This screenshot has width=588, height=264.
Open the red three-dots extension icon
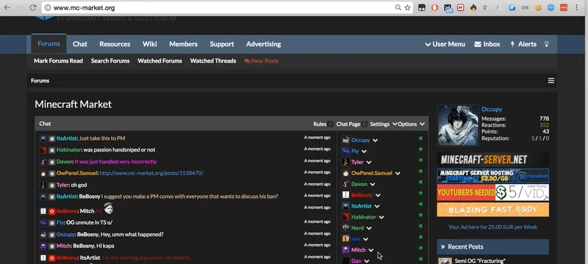[563, 7]
